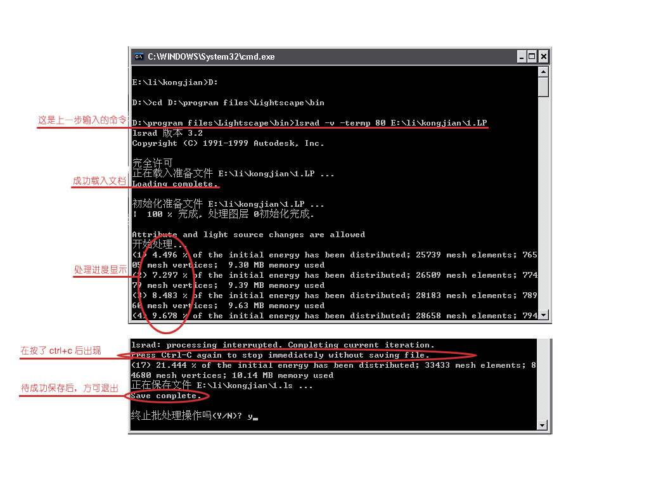Click the lsrad -v -termp 80 command line

pyautogui.click(x=309, y=123)
